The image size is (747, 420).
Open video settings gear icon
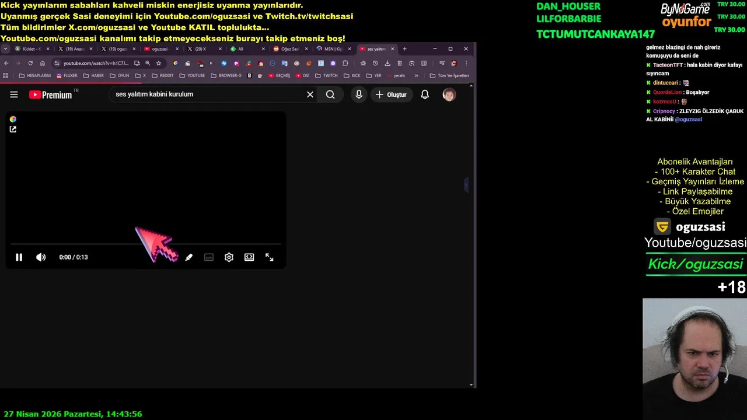pyautogui.click(x=229, y=257)
